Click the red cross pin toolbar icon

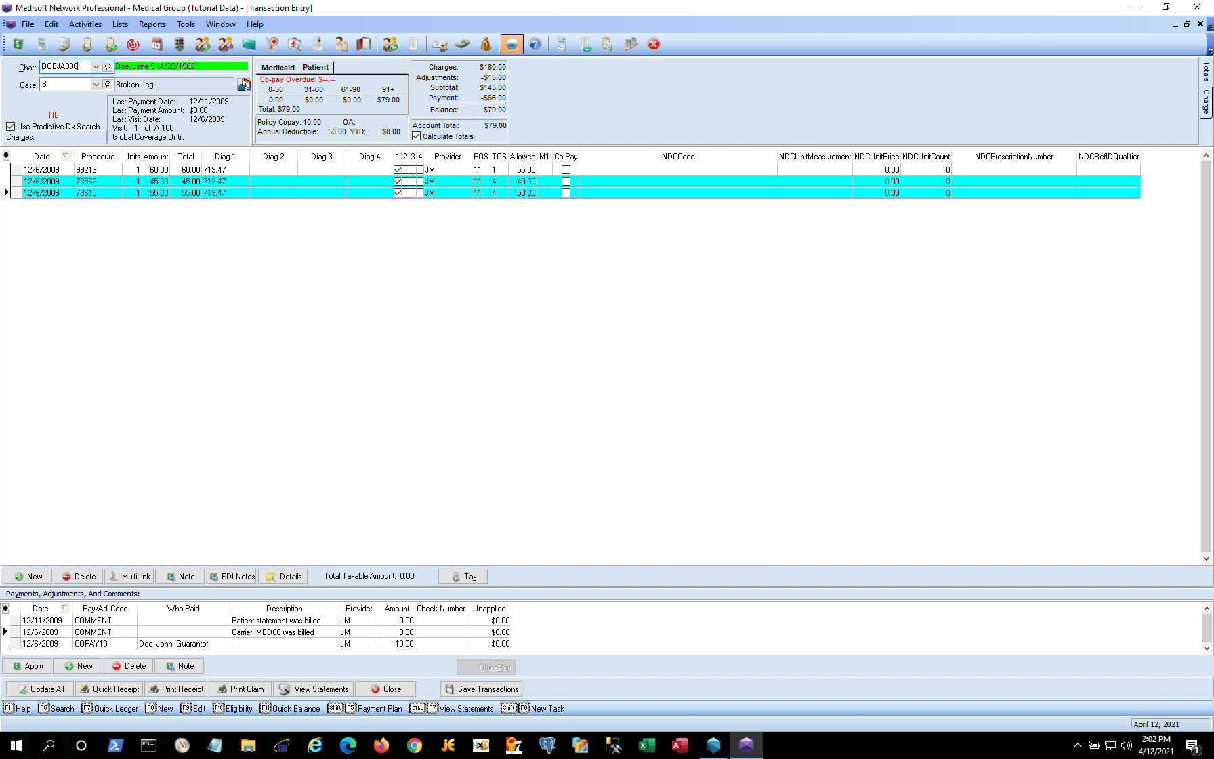[272, 44]
